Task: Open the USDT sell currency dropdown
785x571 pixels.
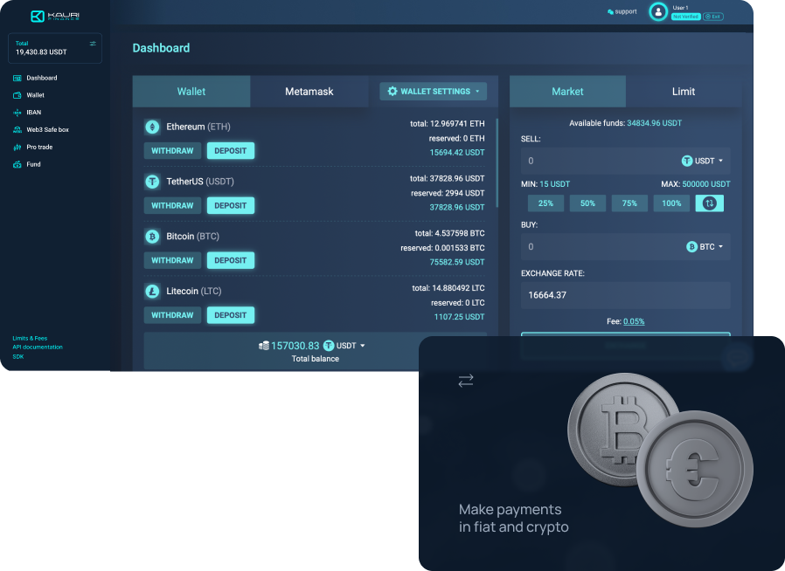Action: pos(703,161)
